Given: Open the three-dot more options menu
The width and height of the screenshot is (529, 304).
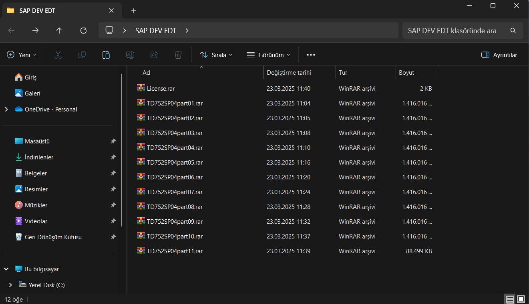Looking at the screenshot, I should (x=311, y=55).
